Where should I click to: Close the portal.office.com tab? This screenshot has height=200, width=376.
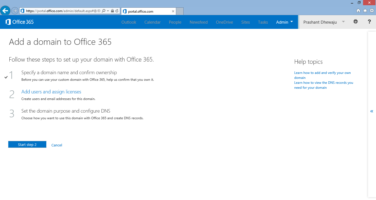point(173,11)
